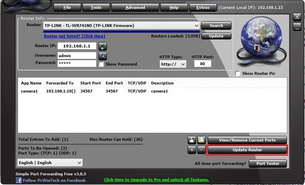
Task: Click the Router IP input field
Action: coord(77,46)
